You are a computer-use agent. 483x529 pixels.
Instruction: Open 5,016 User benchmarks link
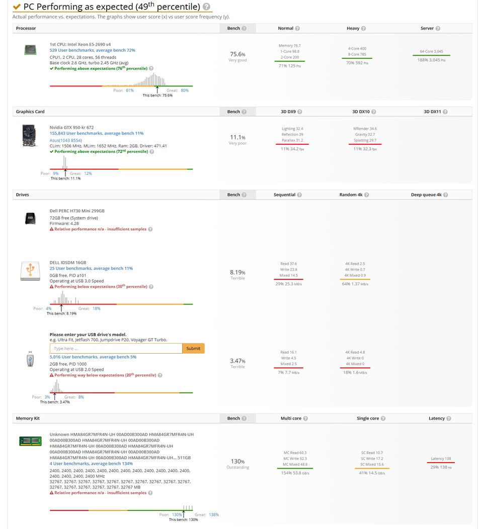[x=93, y=357]
